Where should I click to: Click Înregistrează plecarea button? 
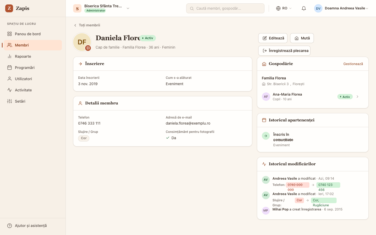(284, 51)
